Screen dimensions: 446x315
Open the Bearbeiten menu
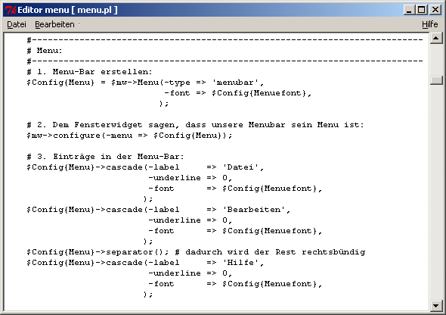[54, 24]
